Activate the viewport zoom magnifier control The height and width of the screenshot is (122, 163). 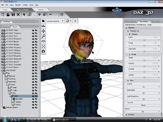tap(43, 36)
